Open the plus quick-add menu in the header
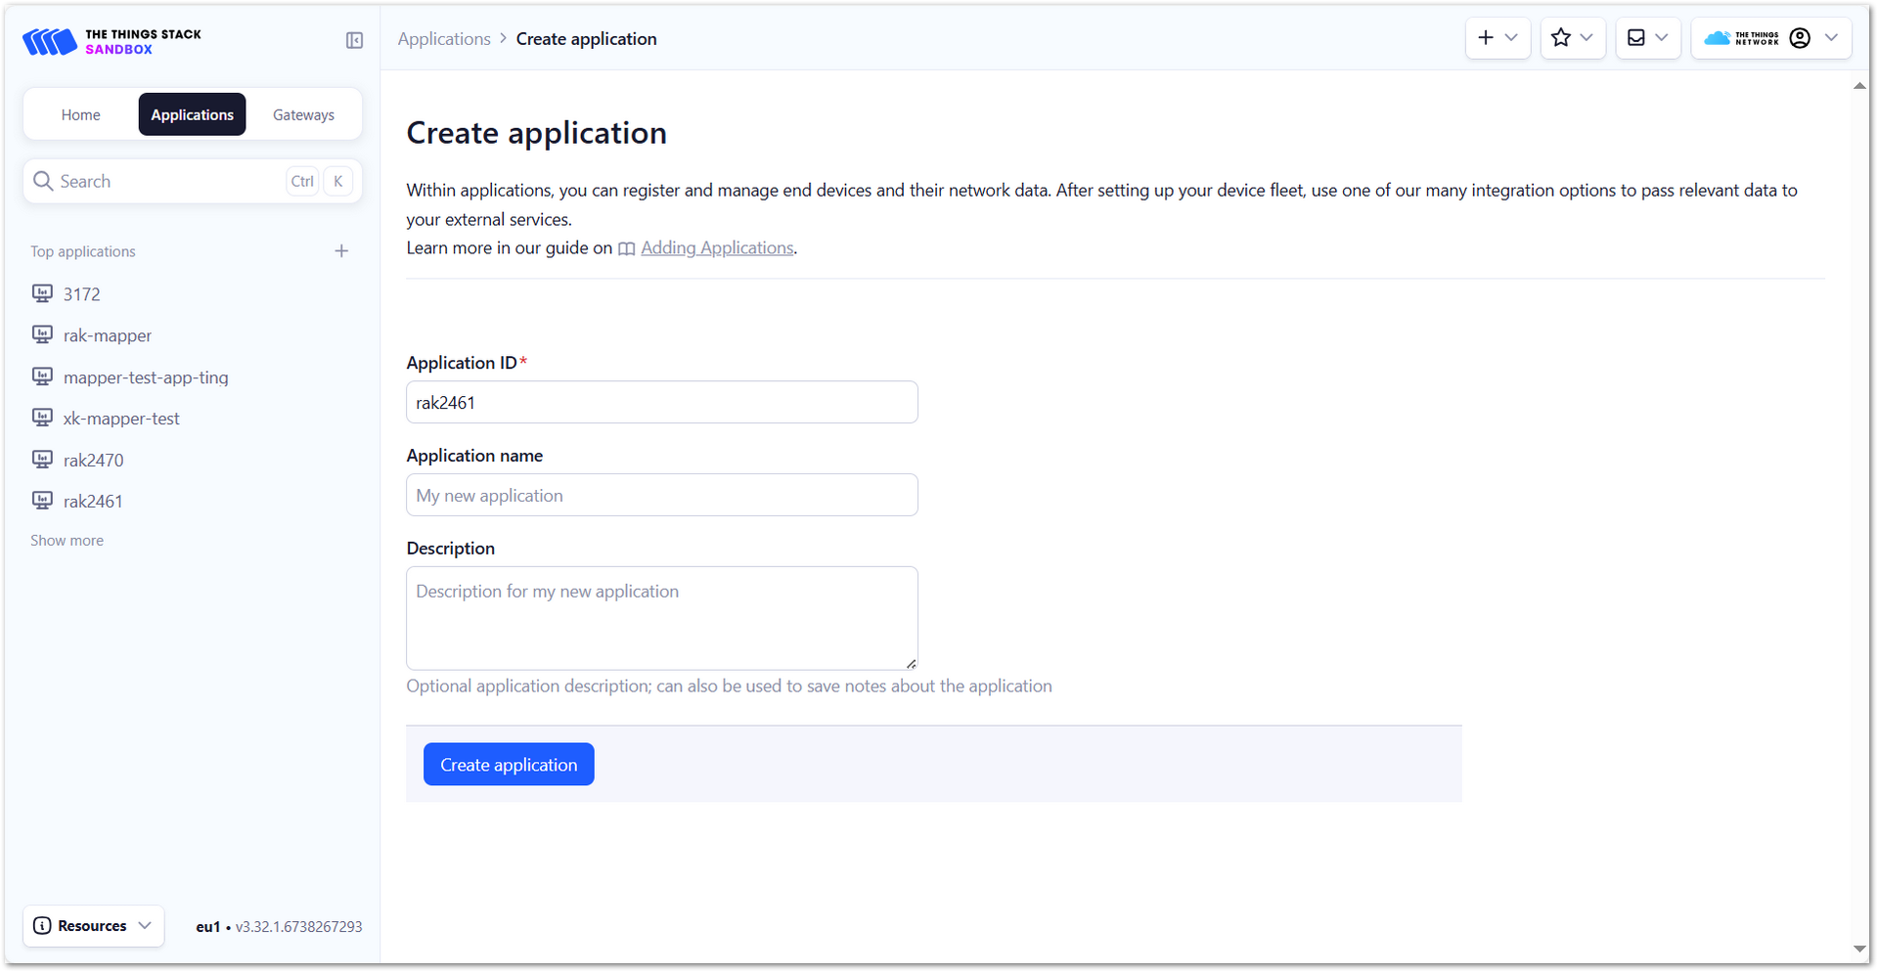The width and height of the screenshot is (1878, 972). pyautogui.click(x=1498, y=38)
